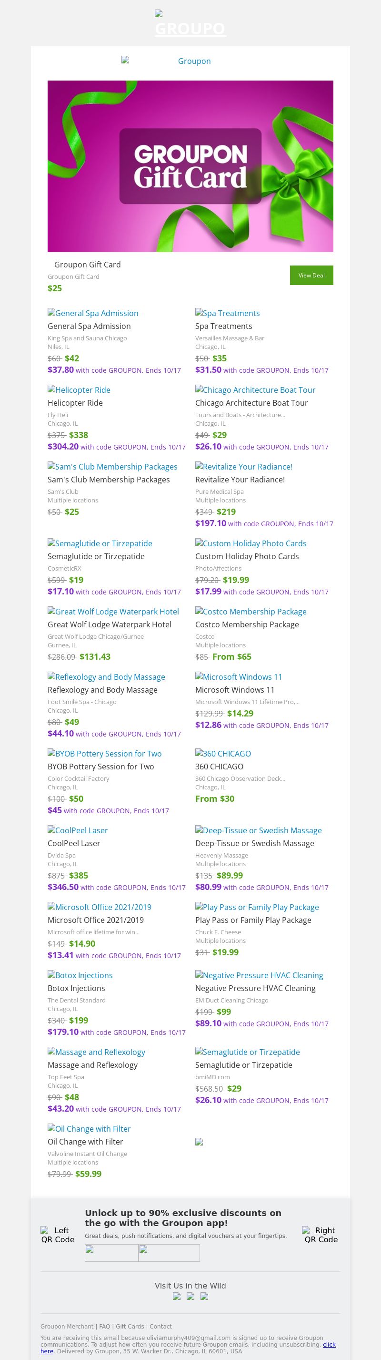Screen dimensions: 381x1360
Task: Open the Helicopter Ride deal link
Action: point(79,389)
